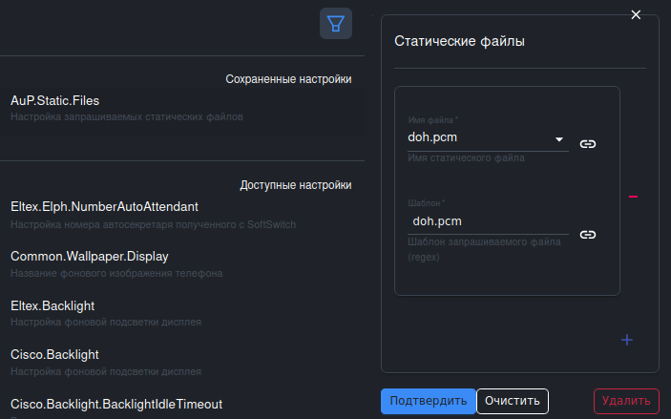671x419 pixels.
Task: Click link icon beside Имя файла field
Action: [588, 144]
